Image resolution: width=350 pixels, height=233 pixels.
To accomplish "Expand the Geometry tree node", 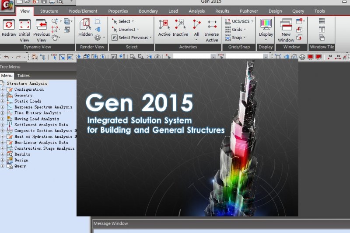I will pos(2,95).
